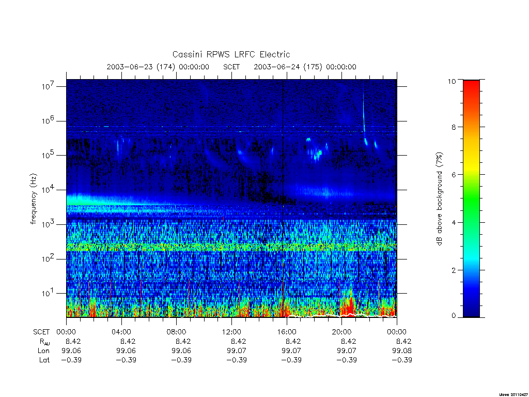529x397 pixels.
Task: Click the '16:00' time axis label
Action: (287, 332)
